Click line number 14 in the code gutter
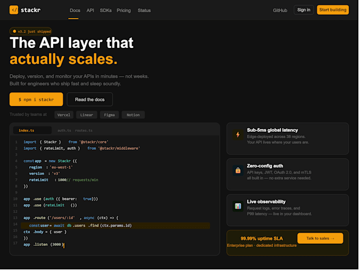 [x=15, y=224]
